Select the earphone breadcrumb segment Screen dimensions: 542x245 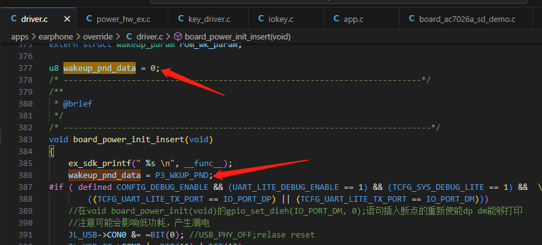click(56, 36)
